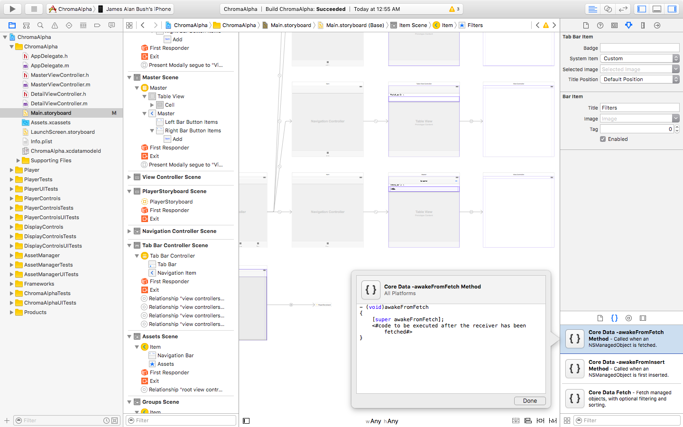Expand the Frameworks folder
The height and width of the screenshot is (427, 683).
(x=11, y=284)
